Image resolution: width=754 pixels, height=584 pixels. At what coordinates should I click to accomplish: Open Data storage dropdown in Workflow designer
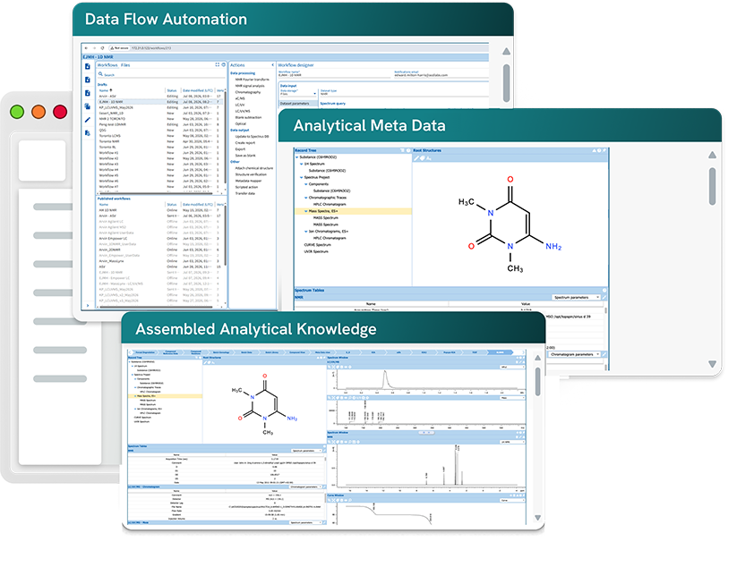pyautogui.click(x=298, y=94)
